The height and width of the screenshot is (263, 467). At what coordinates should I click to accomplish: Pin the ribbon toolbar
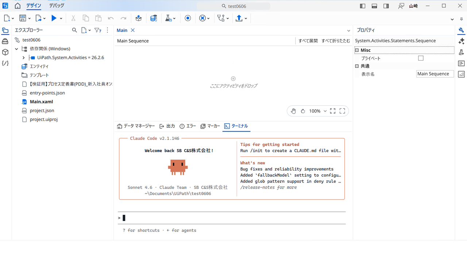[x=462, y=19]
